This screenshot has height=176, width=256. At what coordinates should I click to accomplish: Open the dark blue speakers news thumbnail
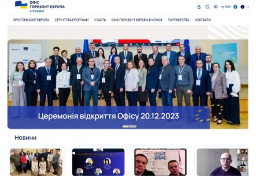tap(98, 162)
